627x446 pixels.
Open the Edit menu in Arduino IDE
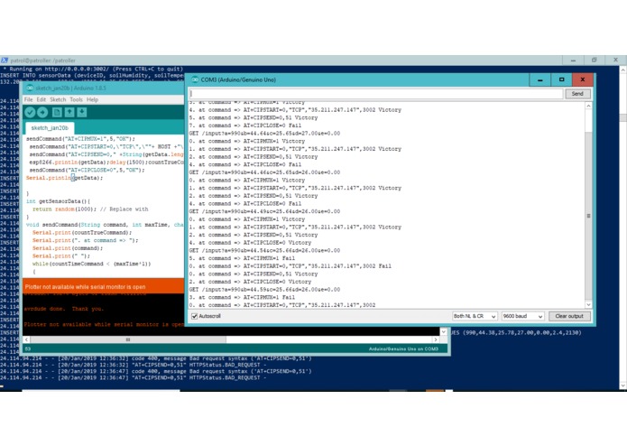pyautogui.click(x=41, y=99)
